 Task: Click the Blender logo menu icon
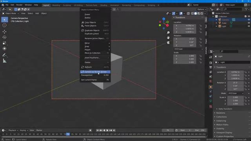tap(3, 5)
